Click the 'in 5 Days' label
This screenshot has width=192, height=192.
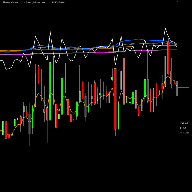[184, 133]
